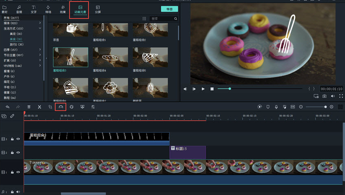Collapse the 生活方式 (103) category
The height and width of the screenshot is (195, 345).
click(40, 29)
